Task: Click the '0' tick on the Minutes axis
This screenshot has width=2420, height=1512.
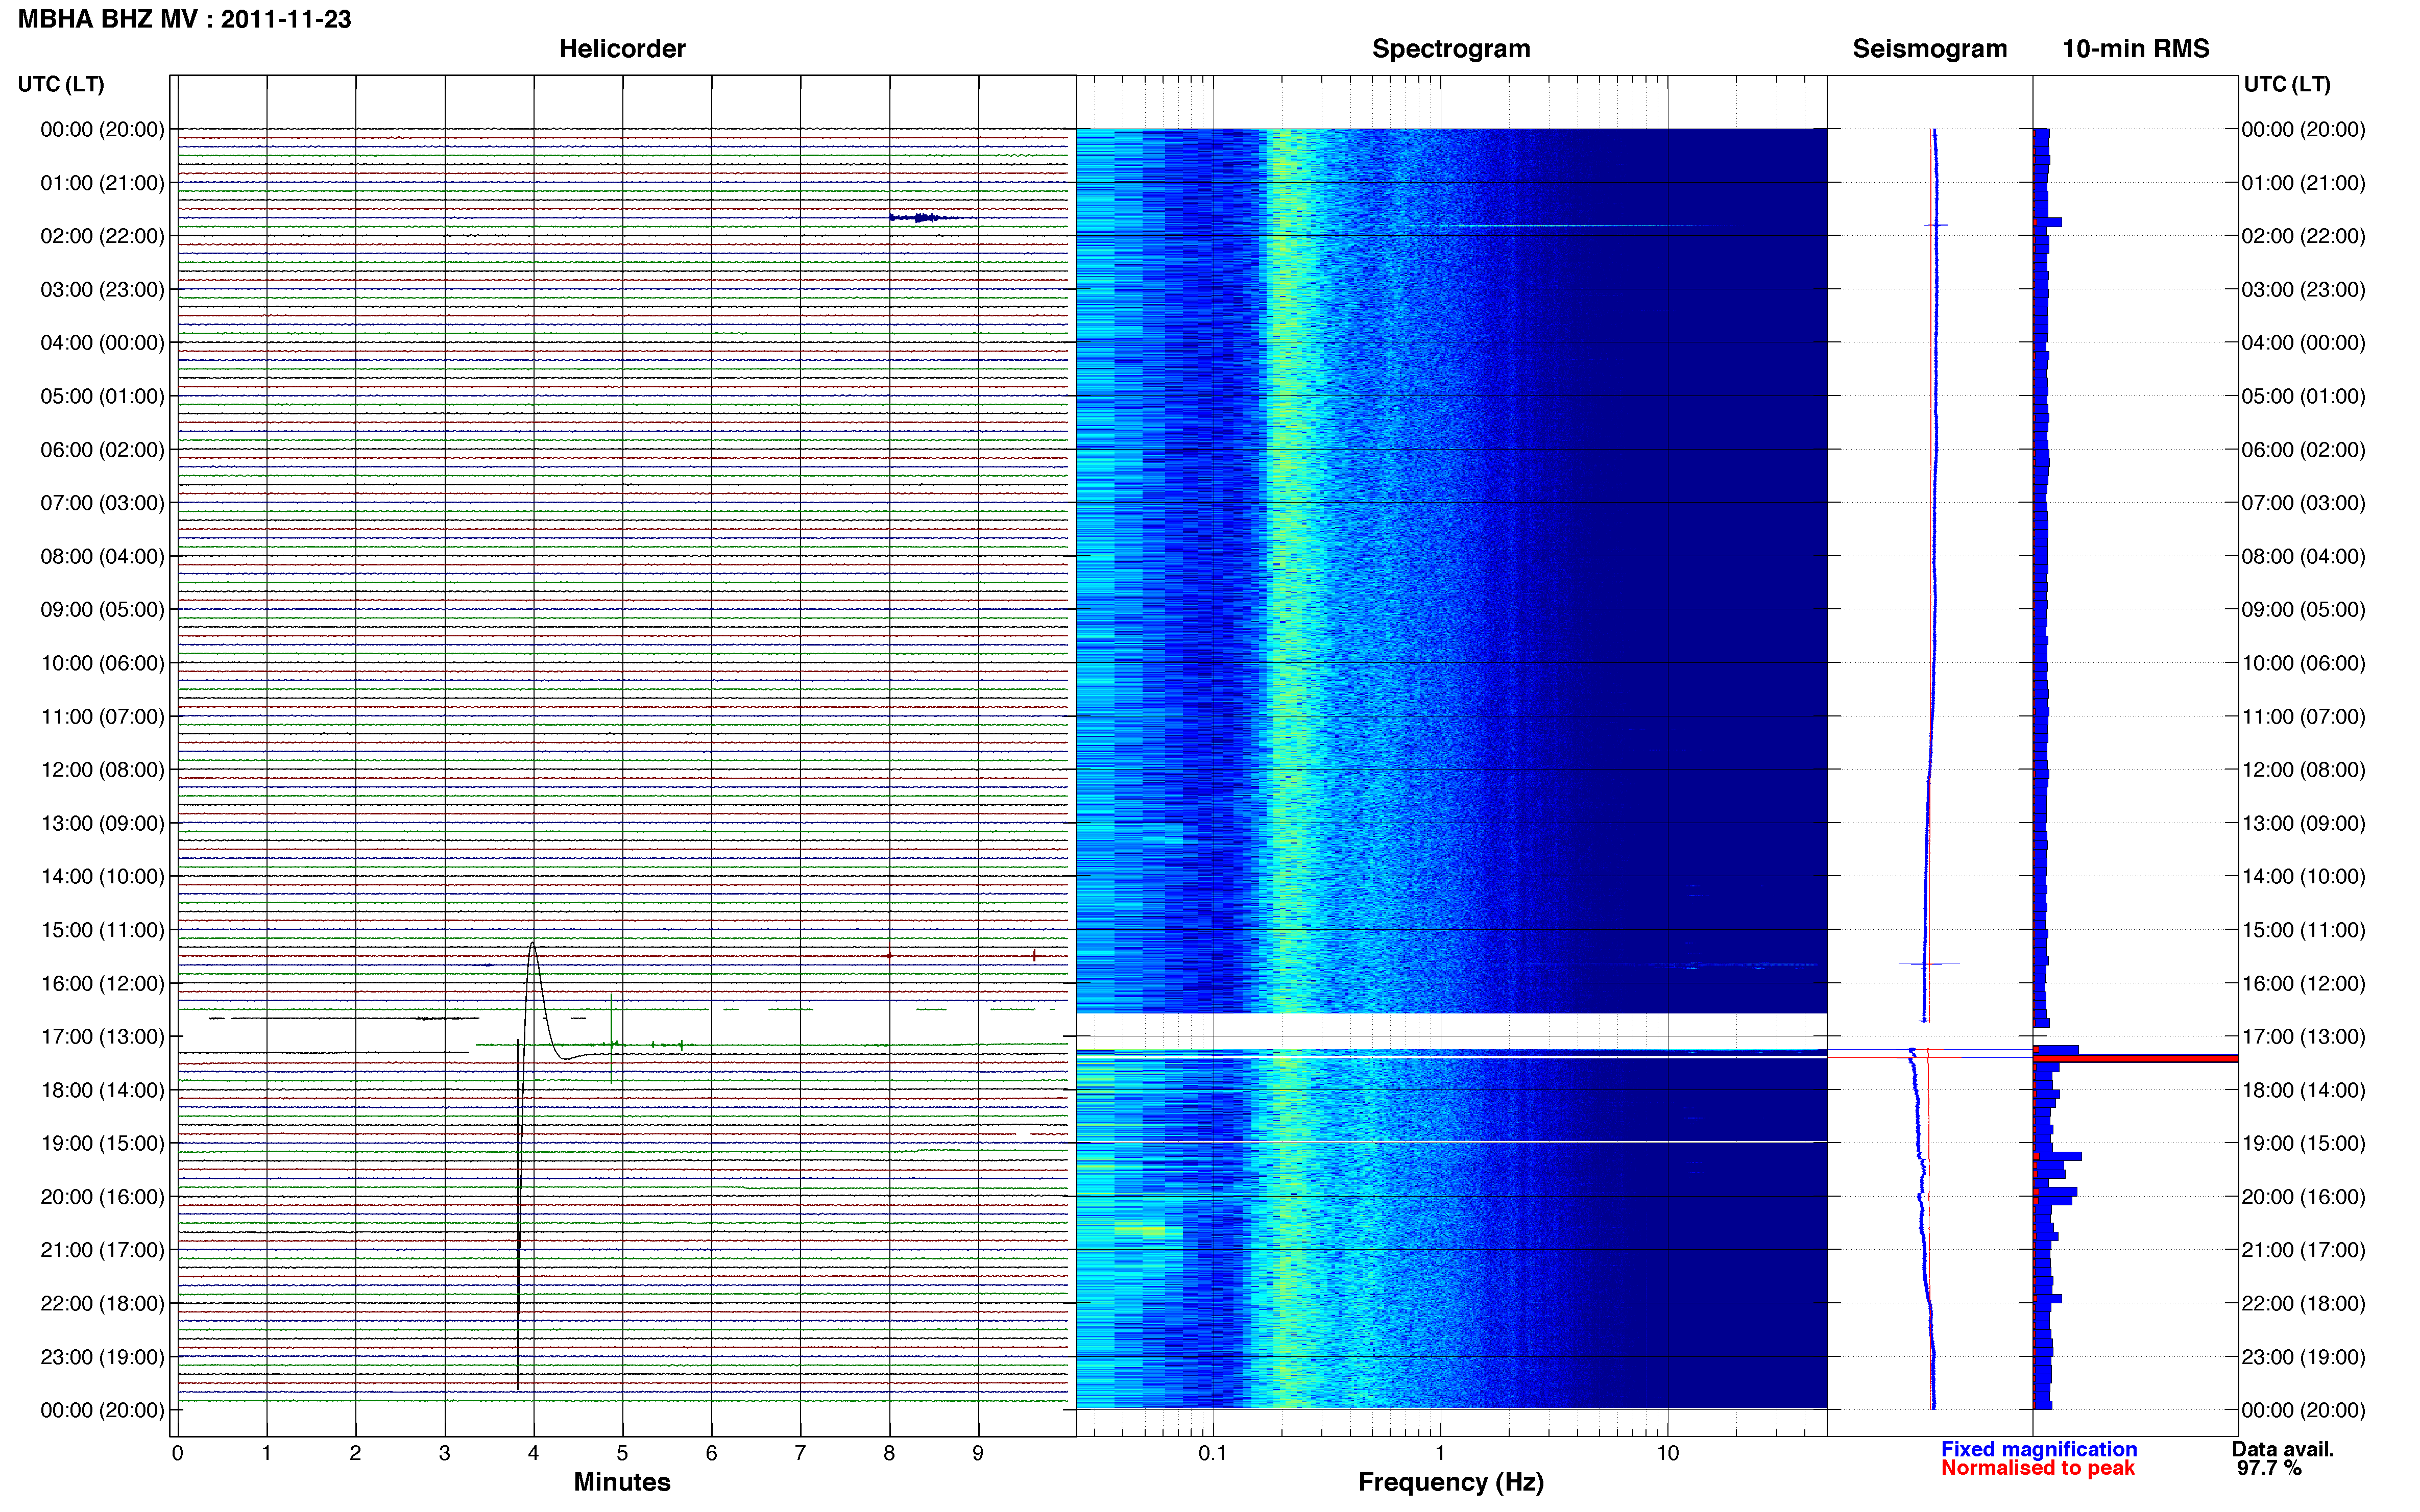Action: click(x=178, y=1453)
